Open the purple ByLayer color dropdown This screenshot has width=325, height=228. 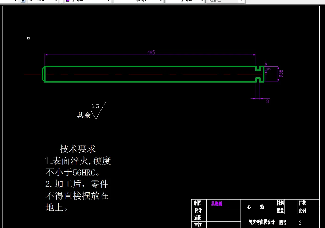(x=109, y=1)
